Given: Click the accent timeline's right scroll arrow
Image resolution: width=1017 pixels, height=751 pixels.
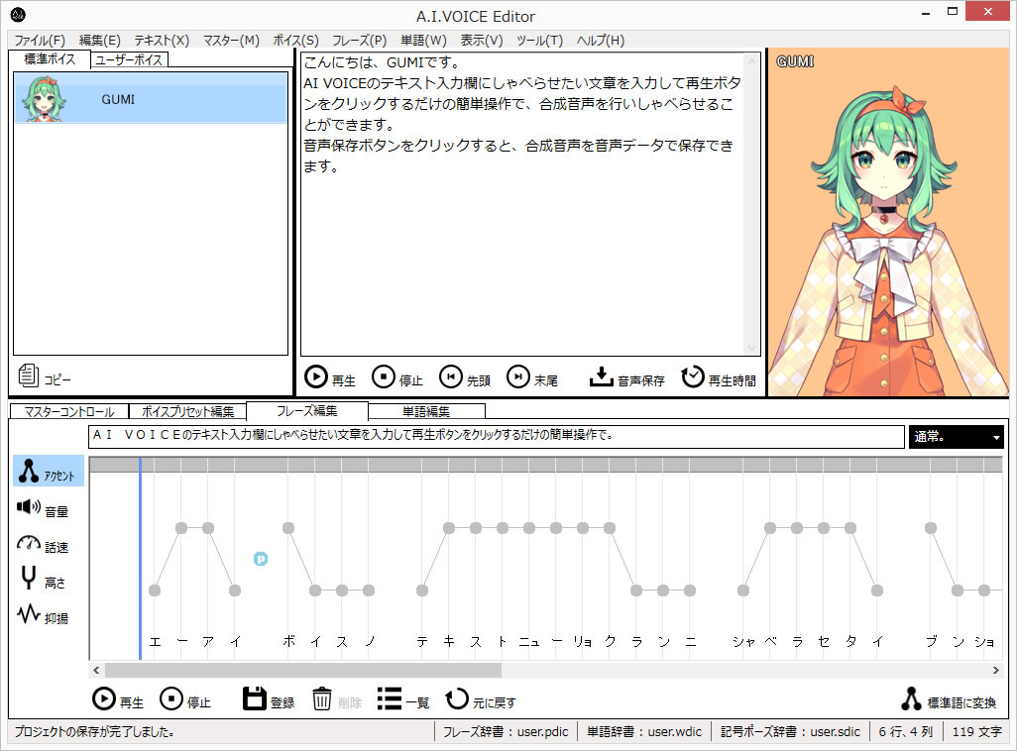Looking at the screenshot, I should tap(995, 670).
